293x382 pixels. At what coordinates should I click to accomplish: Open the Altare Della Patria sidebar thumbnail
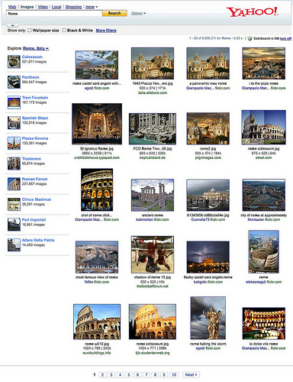click(x=14, y=245)
